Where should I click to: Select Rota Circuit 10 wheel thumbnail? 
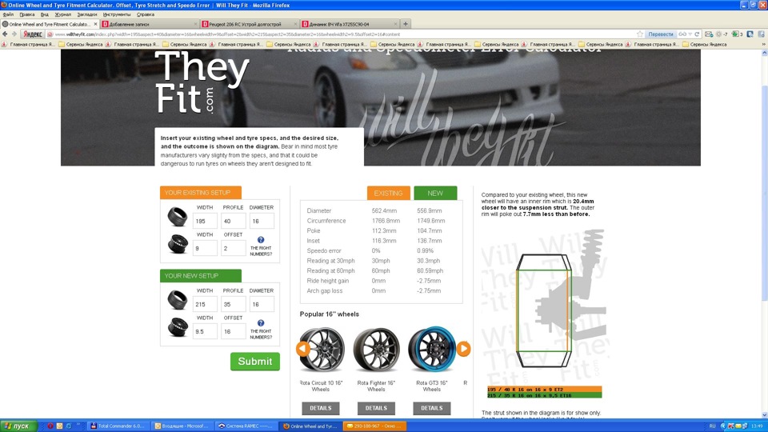pyautogui.click(x=322, y=350)
